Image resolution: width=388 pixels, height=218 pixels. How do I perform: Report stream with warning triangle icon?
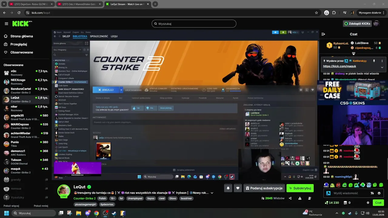pyautogui.click(x=300, y=198)
